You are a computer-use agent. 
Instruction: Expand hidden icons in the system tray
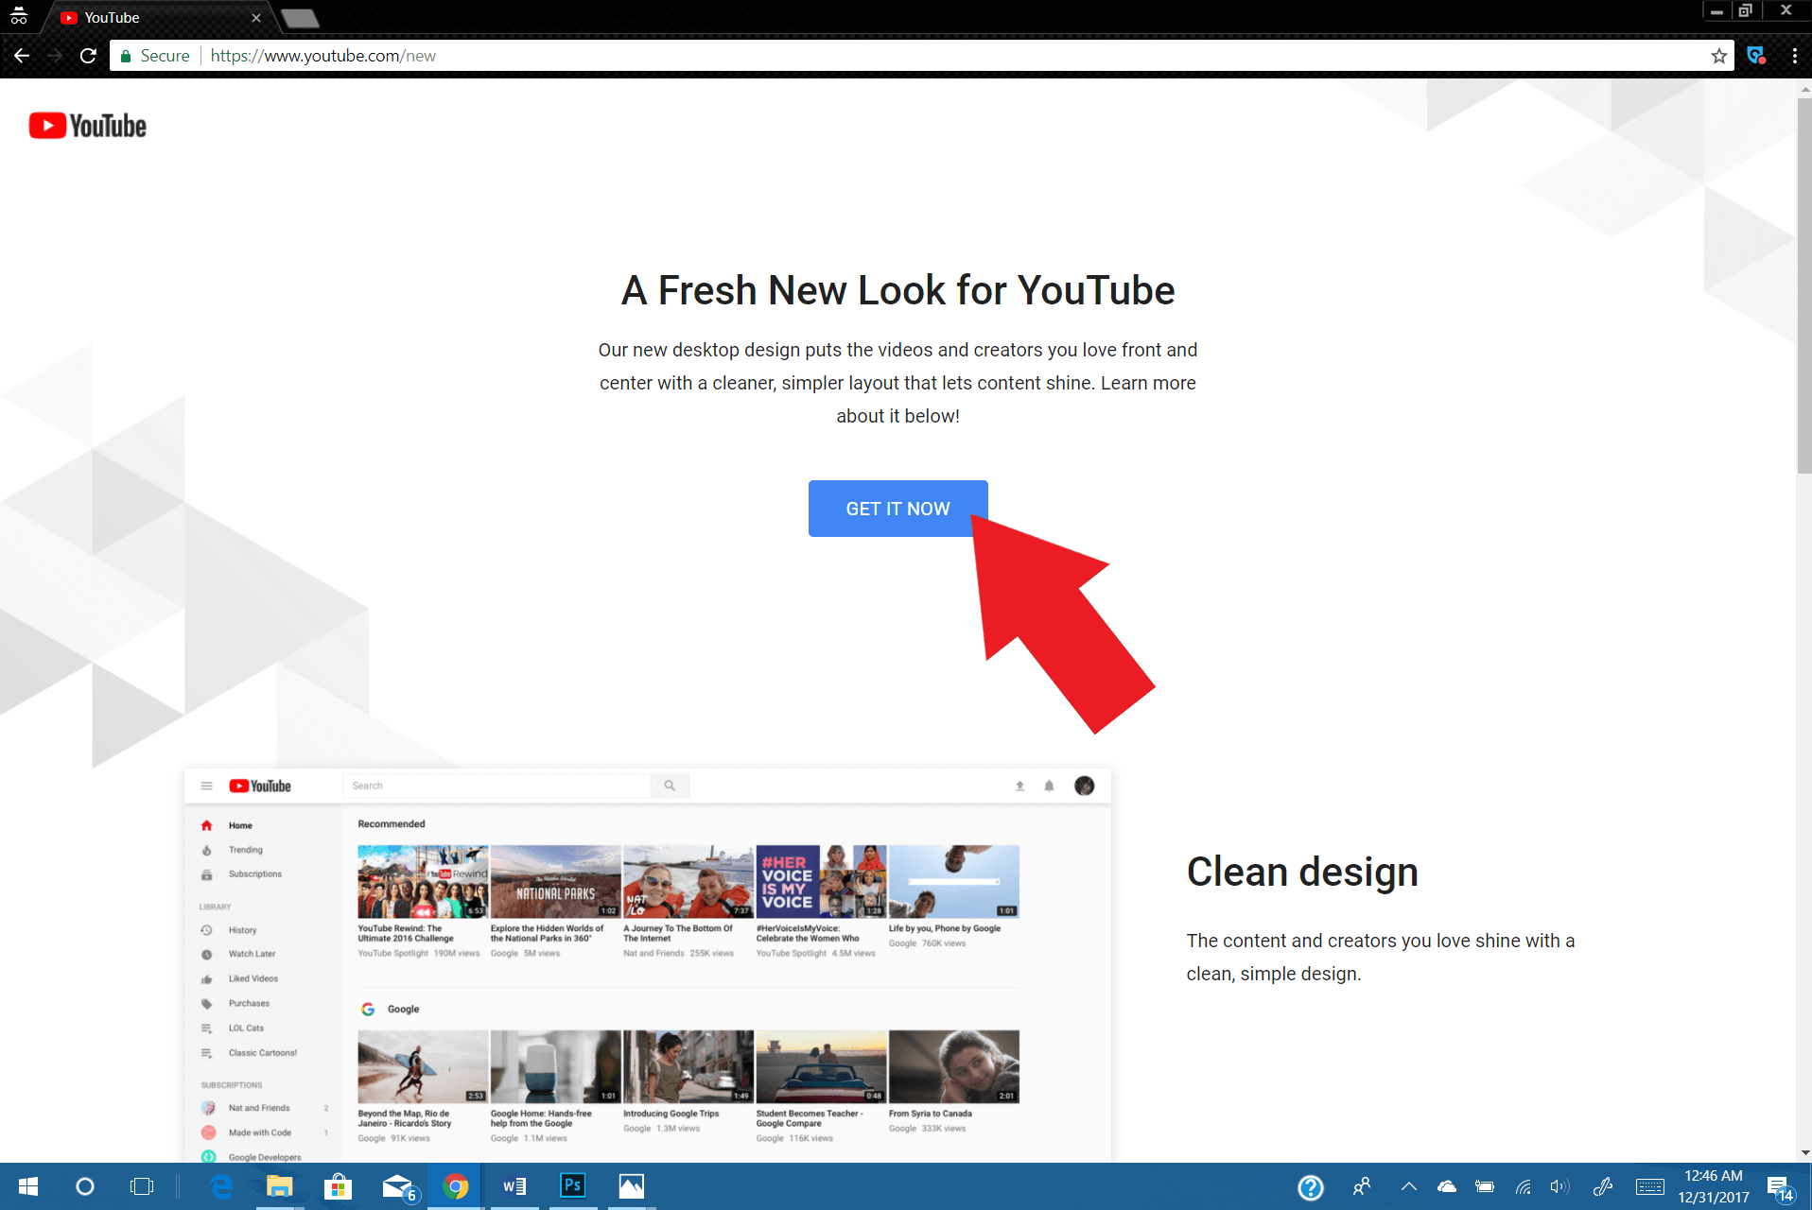tap(1408, 1186)
